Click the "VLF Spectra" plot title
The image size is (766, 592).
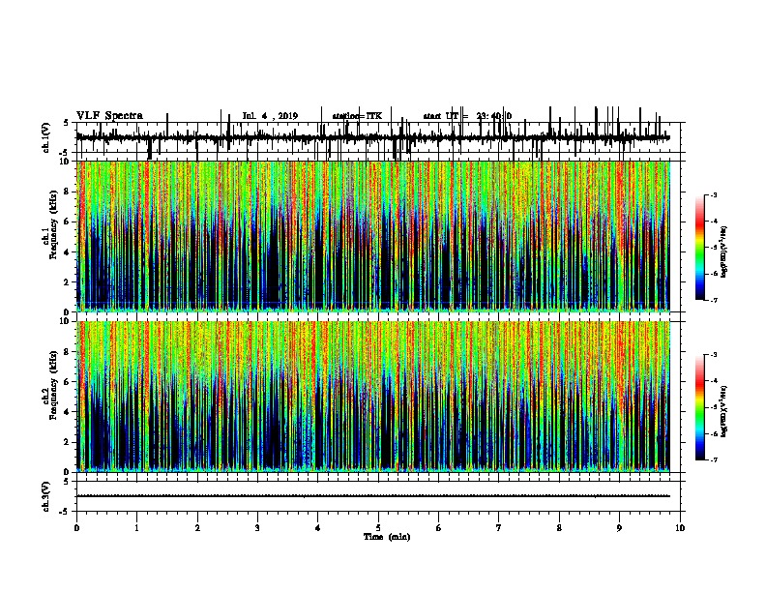109,116
